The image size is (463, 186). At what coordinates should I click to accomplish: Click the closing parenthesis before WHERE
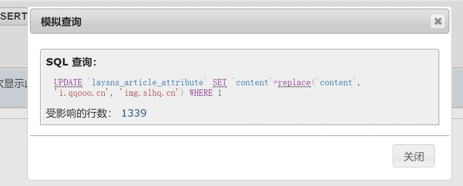[x=181, y=93]
